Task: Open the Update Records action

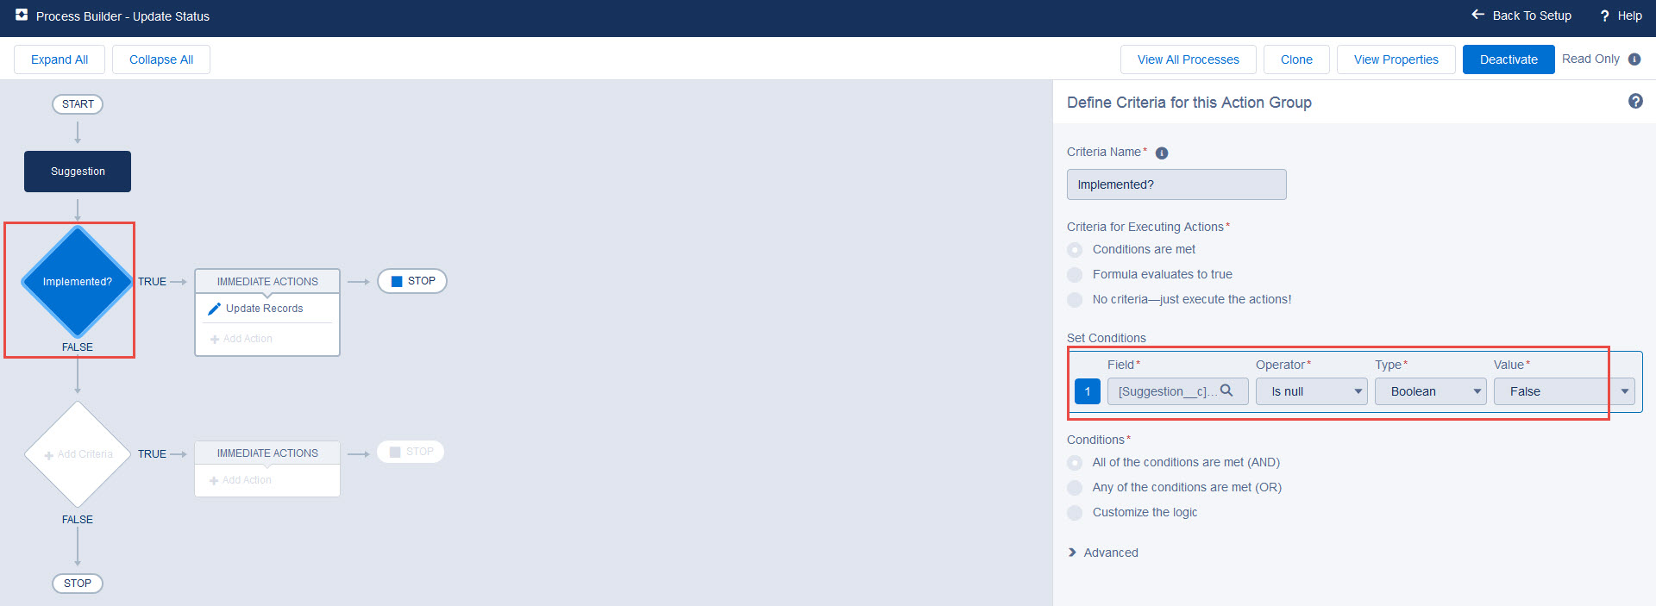Action: pyautogui.click(x=264, y=309)
